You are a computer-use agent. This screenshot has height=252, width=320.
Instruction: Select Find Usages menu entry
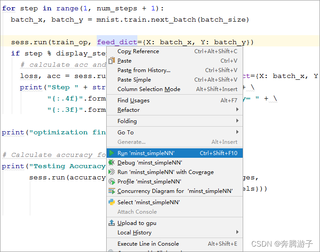click(175, 101)
